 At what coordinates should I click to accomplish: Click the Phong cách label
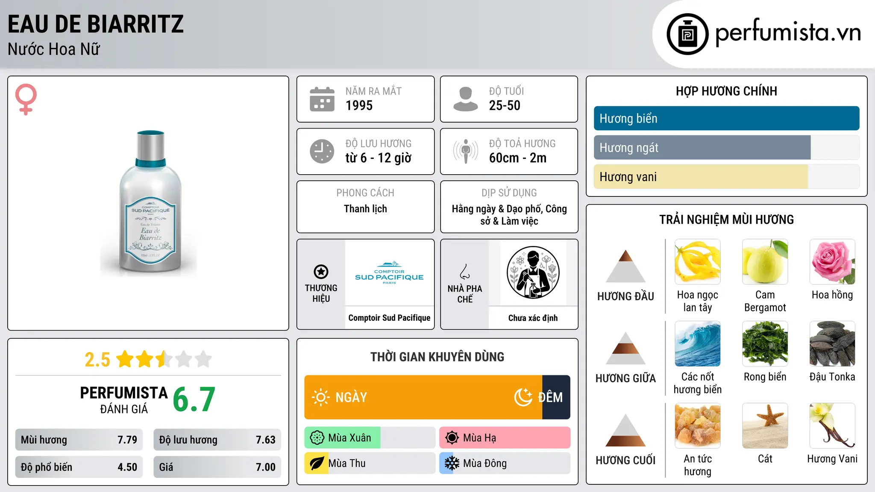[365, 193]
